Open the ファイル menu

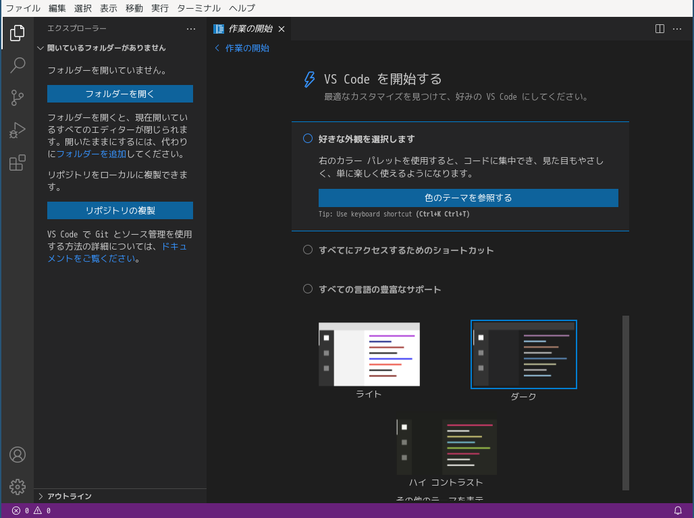23,8
